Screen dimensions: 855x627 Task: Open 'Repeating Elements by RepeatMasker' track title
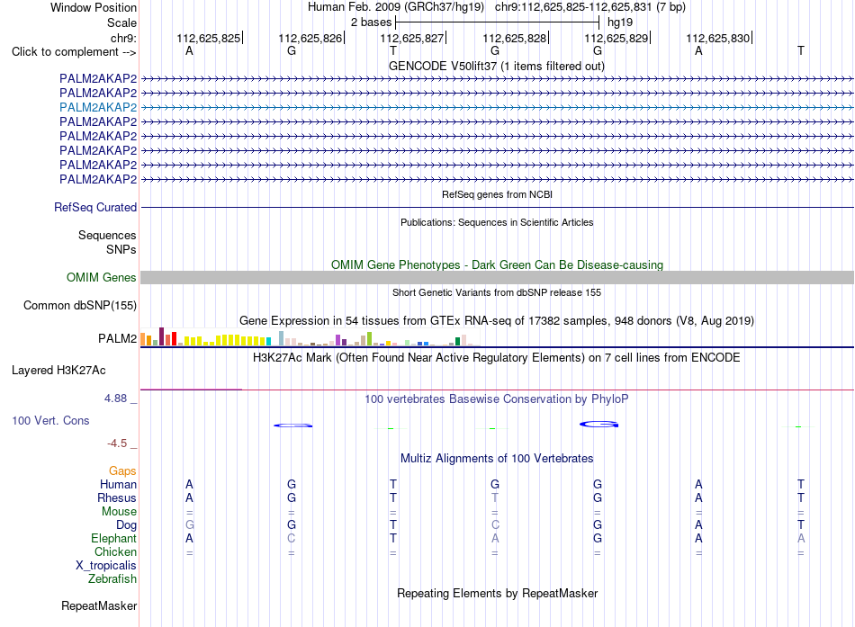(x=497, y=593)
